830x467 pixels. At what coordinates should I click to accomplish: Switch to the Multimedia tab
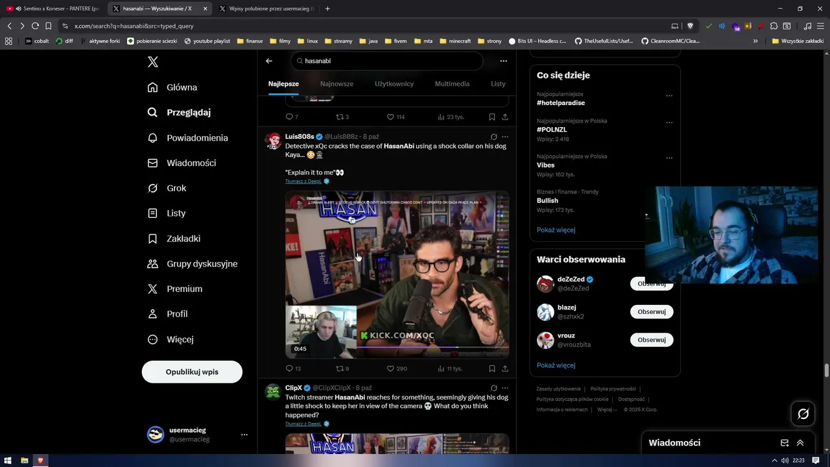click(x=452, y=84)
